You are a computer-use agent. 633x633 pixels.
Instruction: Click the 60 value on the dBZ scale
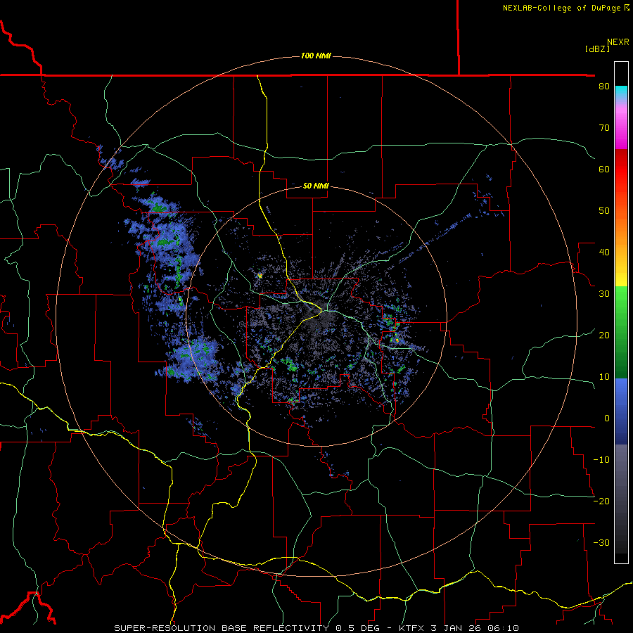coord(604,169)
